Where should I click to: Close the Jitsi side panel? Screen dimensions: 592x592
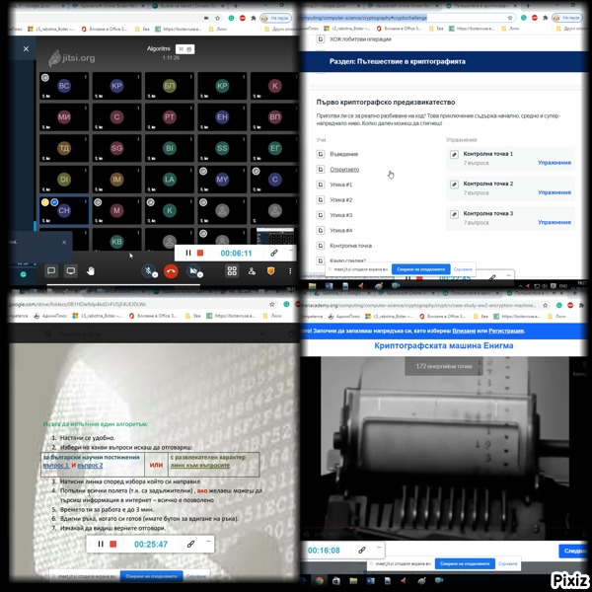tap(26, 48)
